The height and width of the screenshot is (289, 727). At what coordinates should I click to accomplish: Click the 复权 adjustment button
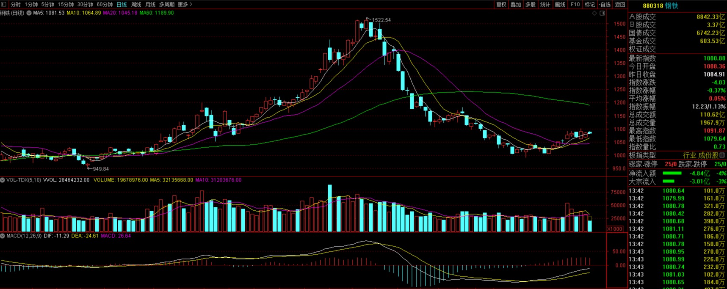[501, 5]
